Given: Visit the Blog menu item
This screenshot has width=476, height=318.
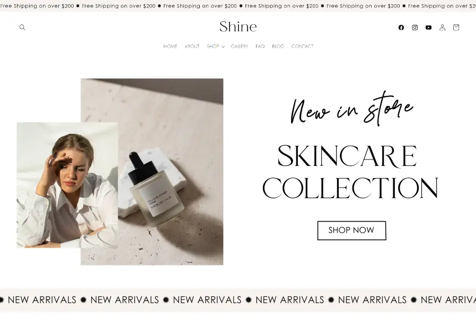Looking at the screenshot, I should (278, 47).
